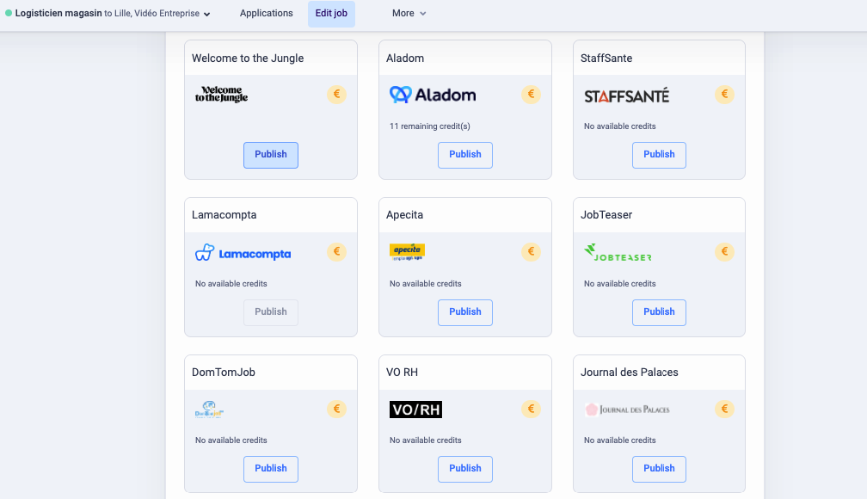Screen dimensions: 867x499
Task: Click the euro coin icon on DomTomJob card
Action: pyautogui.click(x=336, y=410)
